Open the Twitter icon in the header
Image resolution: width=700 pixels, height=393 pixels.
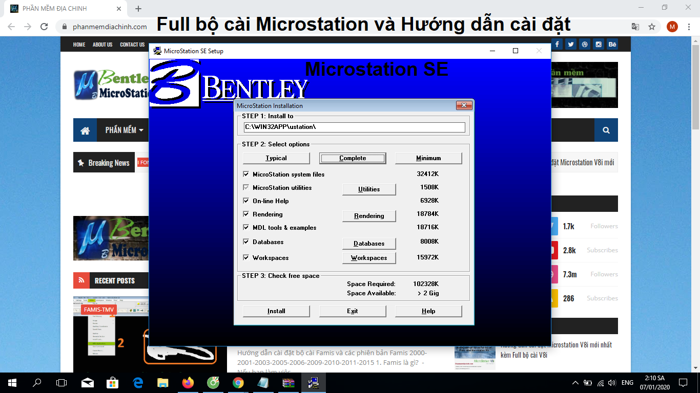[x=570, y=44]
